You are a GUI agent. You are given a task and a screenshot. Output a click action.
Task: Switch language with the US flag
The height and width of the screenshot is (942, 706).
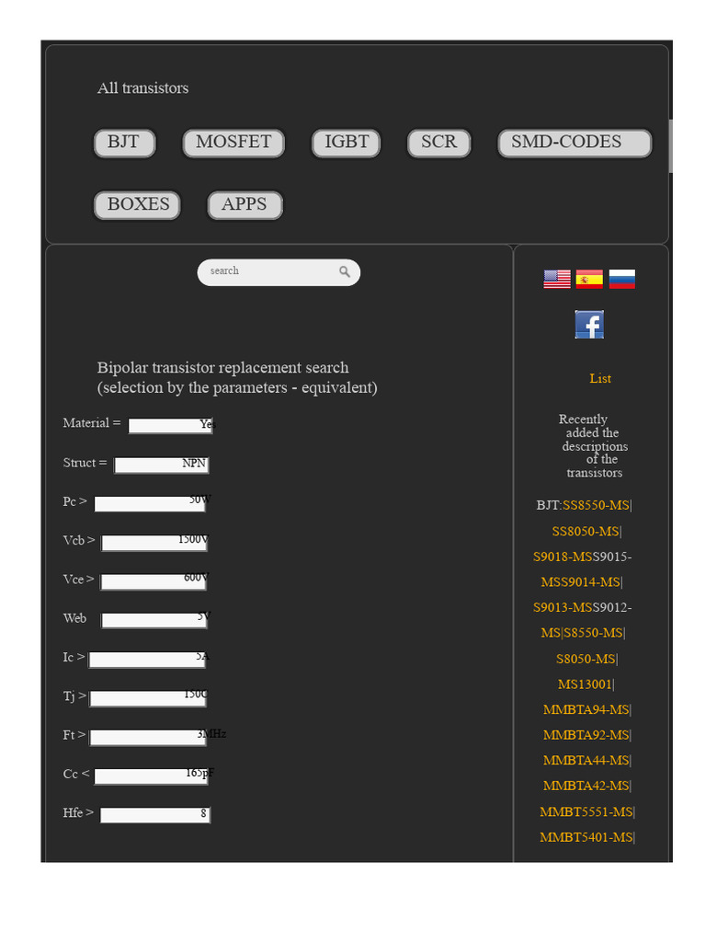pyautogui.click(x=557, y=279)
